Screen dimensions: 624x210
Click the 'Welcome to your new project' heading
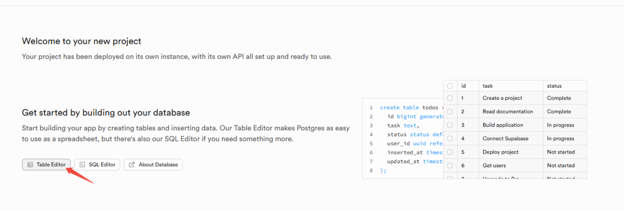pos(81,41)
